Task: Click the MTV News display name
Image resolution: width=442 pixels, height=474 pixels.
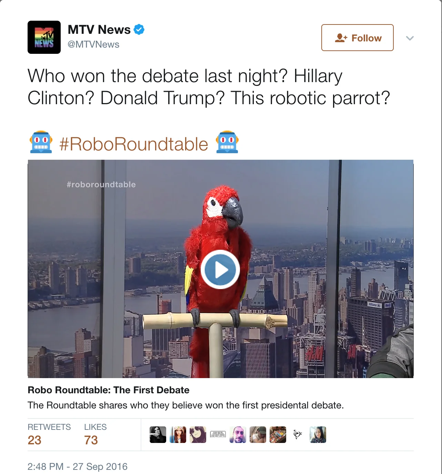Action: 99,30
